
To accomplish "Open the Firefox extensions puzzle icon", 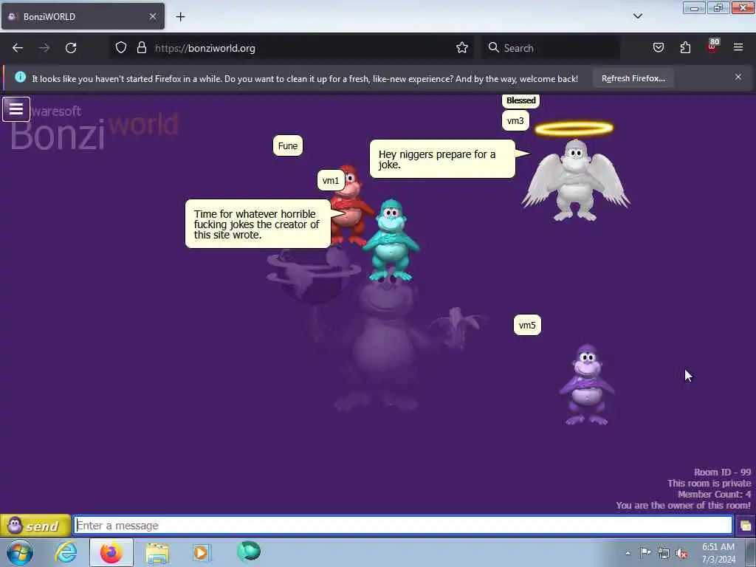I will point(685,48).
